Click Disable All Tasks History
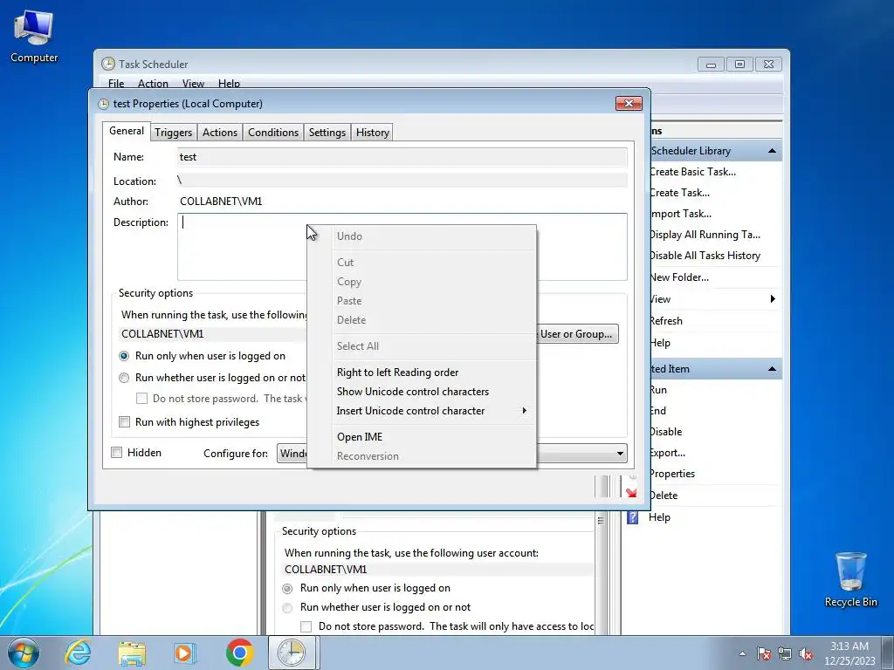 pyautogui.click(x=705, y=256)
